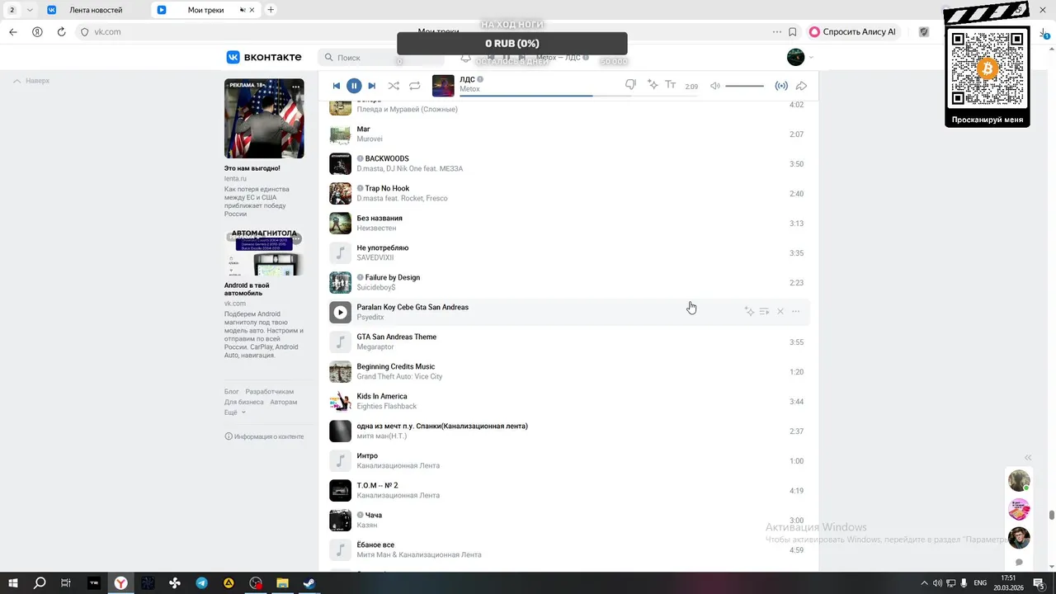Open a new browser tab
This screenshot has height=594, width=1056.
(271, 10)
